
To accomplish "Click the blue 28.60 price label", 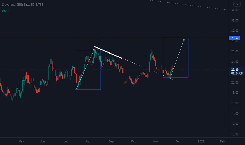I will pos(234,38).
